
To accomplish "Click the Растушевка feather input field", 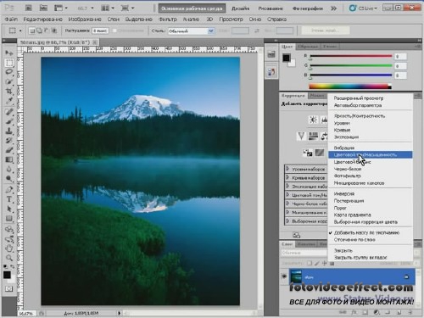I will [100, 31].
